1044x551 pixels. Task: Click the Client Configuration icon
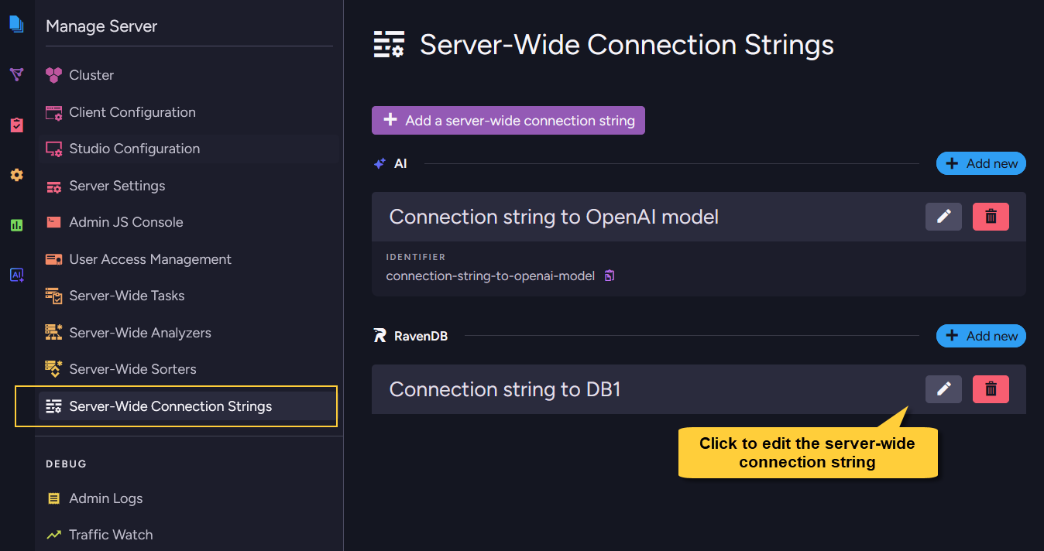tap(53, 112)
